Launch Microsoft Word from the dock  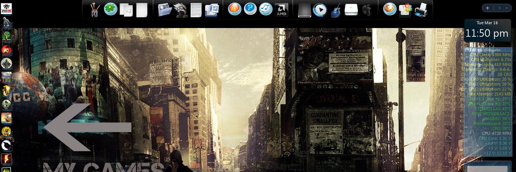pos(212,10)
